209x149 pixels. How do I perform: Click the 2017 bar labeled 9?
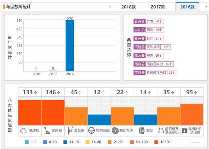[x=53, y=71]
